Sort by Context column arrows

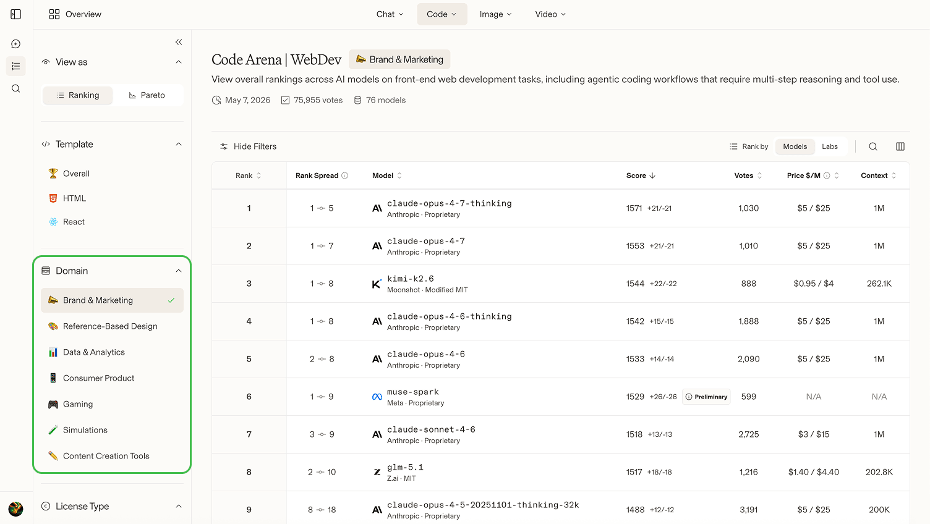(x=894, y=175)
